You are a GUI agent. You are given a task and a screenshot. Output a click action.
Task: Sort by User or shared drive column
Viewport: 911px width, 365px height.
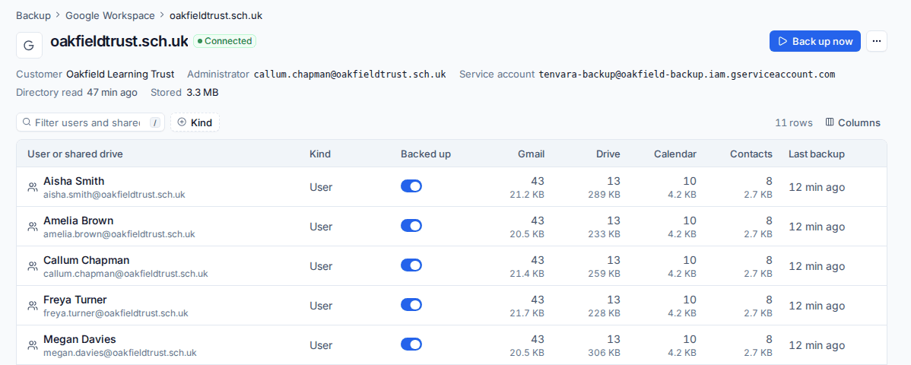(75, 154)
